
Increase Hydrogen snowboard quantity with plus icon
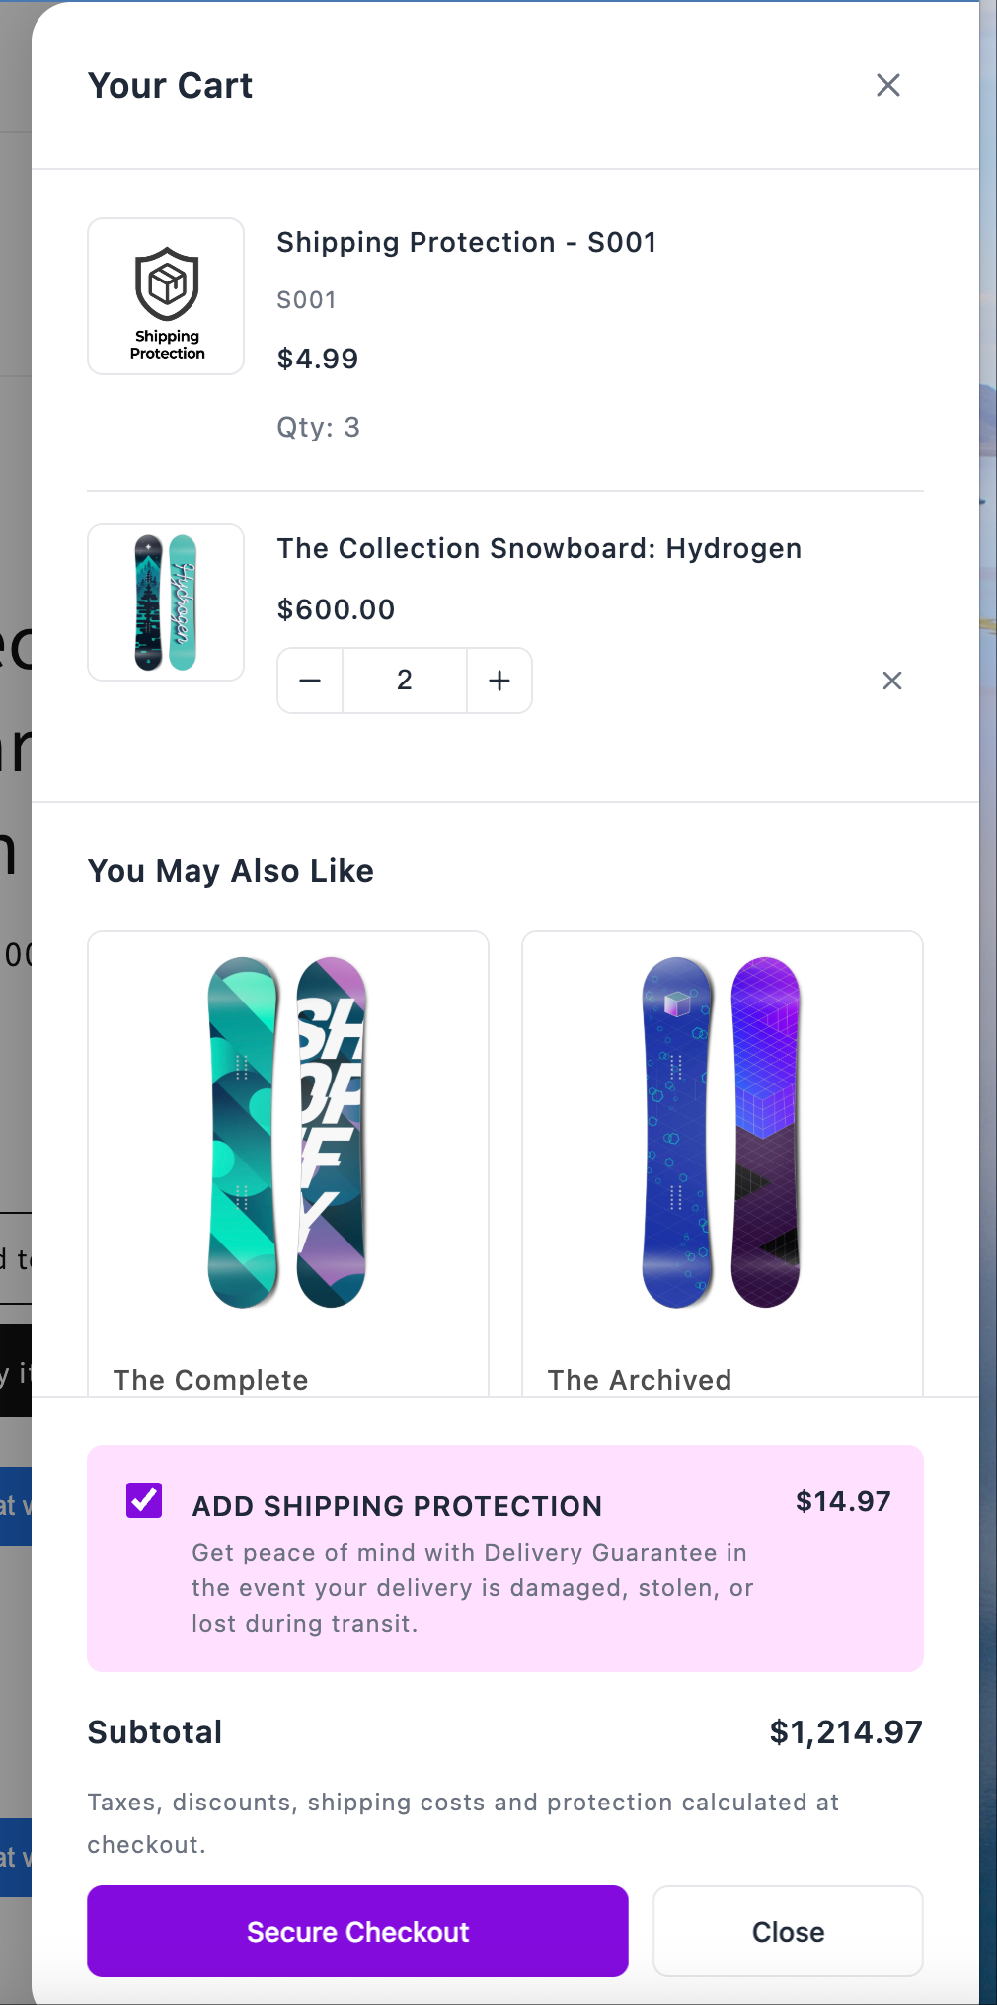(499, 681)
